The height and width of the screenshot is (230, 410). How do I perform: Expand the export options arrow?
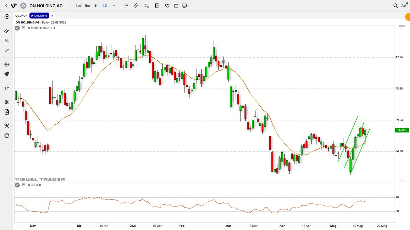click(12, 112)
